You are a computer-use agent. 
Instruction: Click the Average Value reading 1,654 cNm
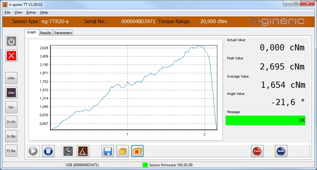[x=283, y=85]
